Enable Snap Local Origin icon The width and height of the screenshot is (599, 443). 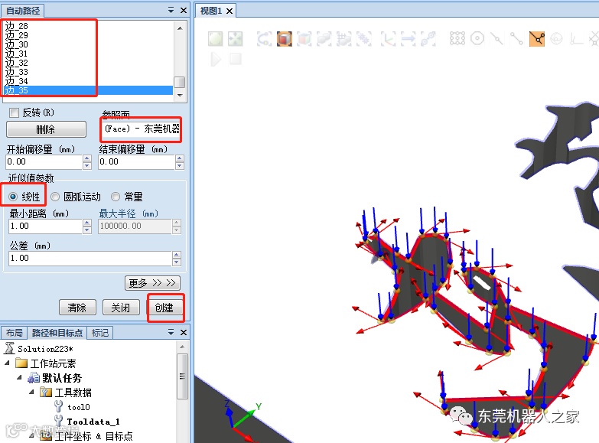[x=577, y=38]
